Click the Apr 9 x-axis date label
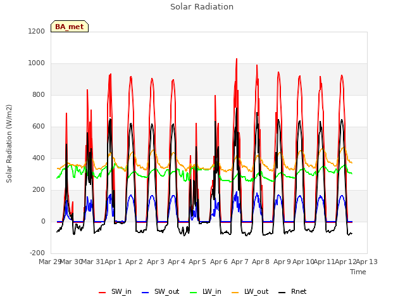 click(x=282, y=262)
